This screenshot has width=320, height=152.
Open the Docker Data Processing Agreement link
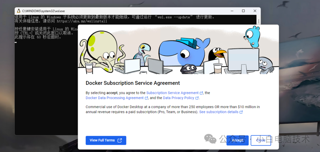tap(117, 98)
